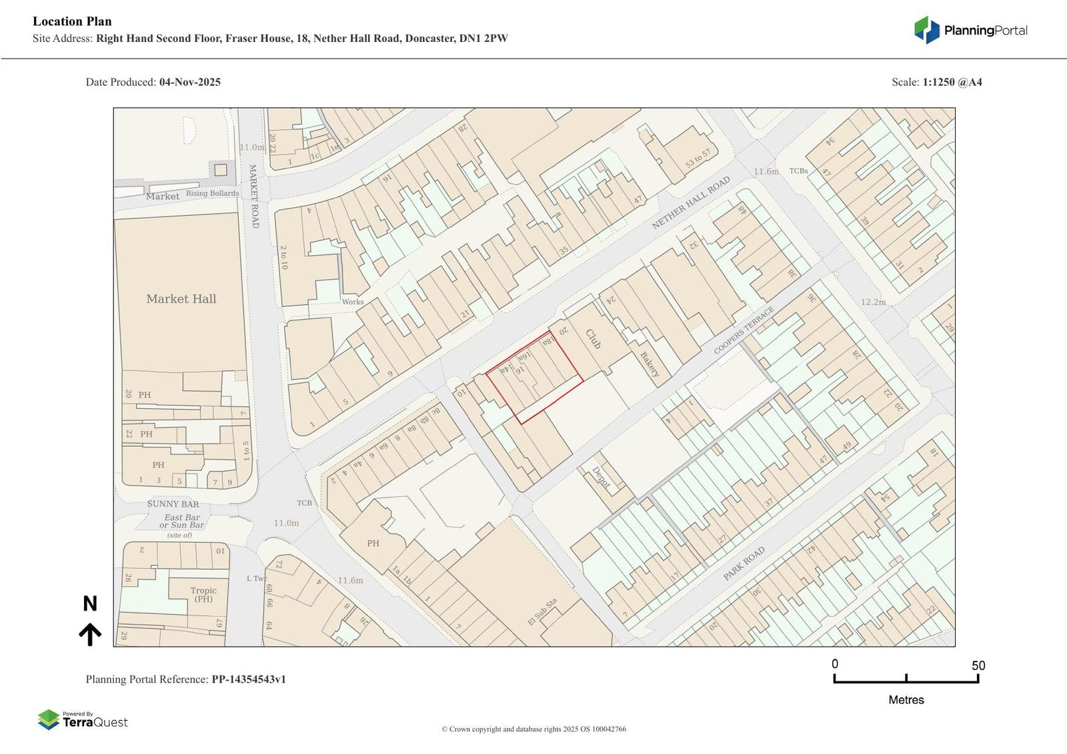Click the Crown copyright notice text
1067x754 pixels.
tap(533, 729)
